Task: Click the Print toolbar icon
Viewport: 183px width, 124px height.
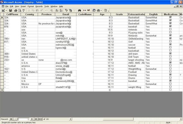Action: 15,11
